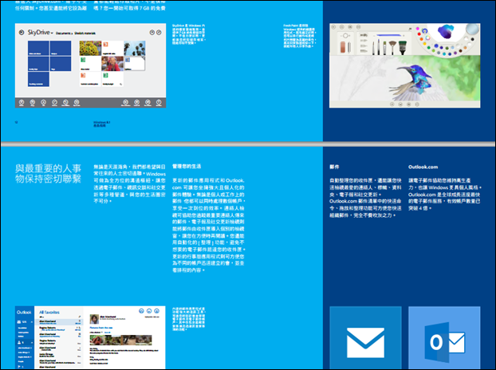Open the sunflower photo in SkyDrive
Viewport: 496px width, 370px height.
coord(90,48)
